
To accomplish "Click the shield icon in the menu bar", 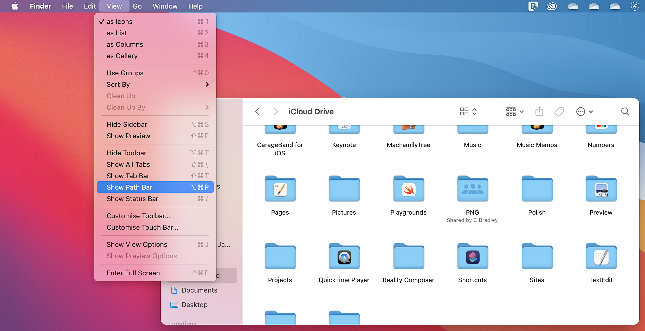I will [x=635, y=6].
